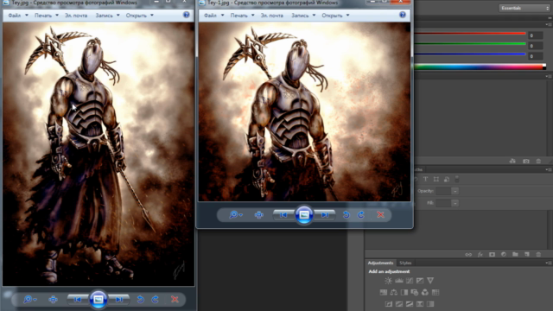The height and width of the screenshot is (311, 553).
Task: Click Эл. почта in Tey.jpg window
Action: (x=76, y=16)
